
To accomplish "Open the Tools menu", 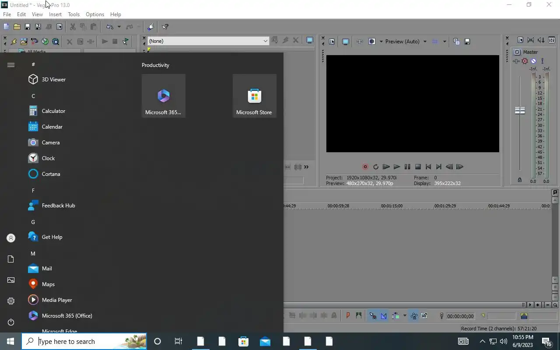I will 73,14.
